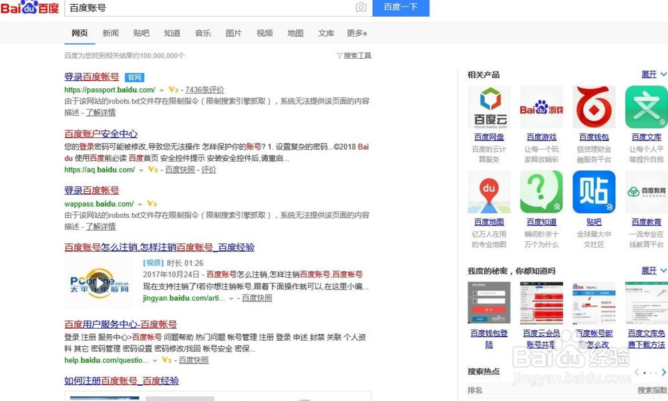
Task: Switch to the 音乐 tab
Action: point(203,33)
